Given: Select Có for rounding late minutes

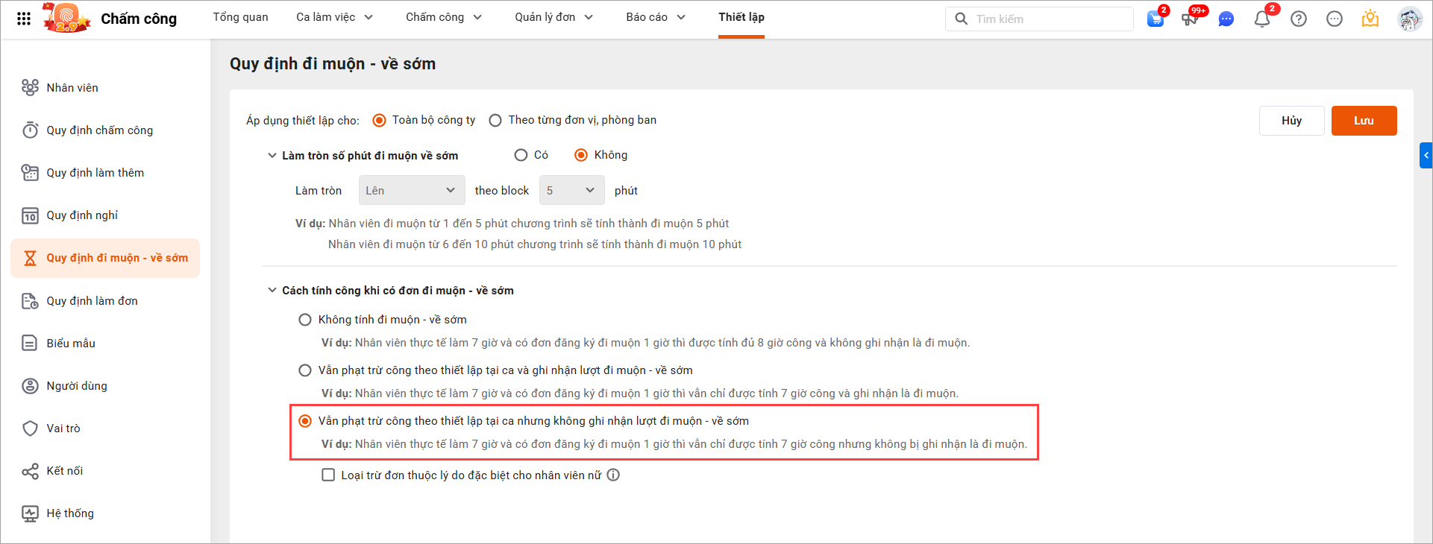Looking at the screenshot, I should [x=521, y=155].
